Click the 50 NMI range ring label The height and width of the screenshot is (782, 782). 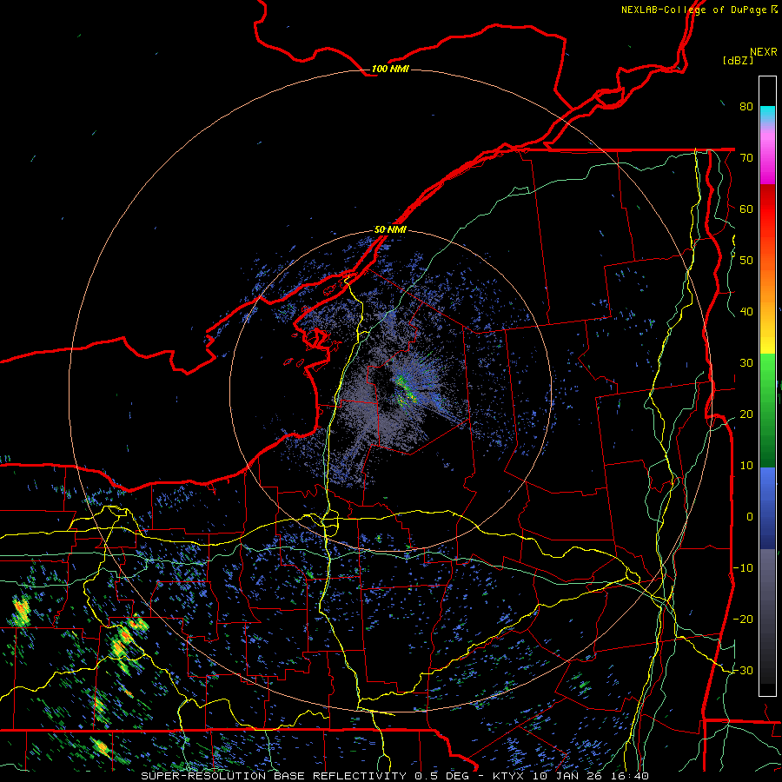[390, 230]
